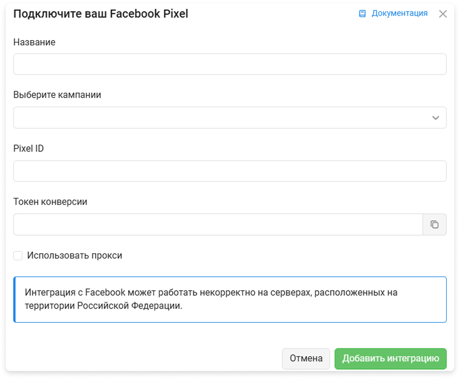
Task: Close the Facebook Pixel dialog
Action: (x=443, y=14)
